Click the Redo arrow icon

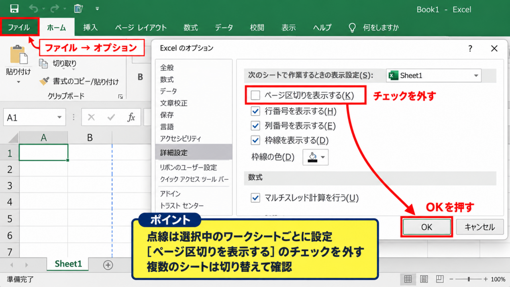point(55,8)
